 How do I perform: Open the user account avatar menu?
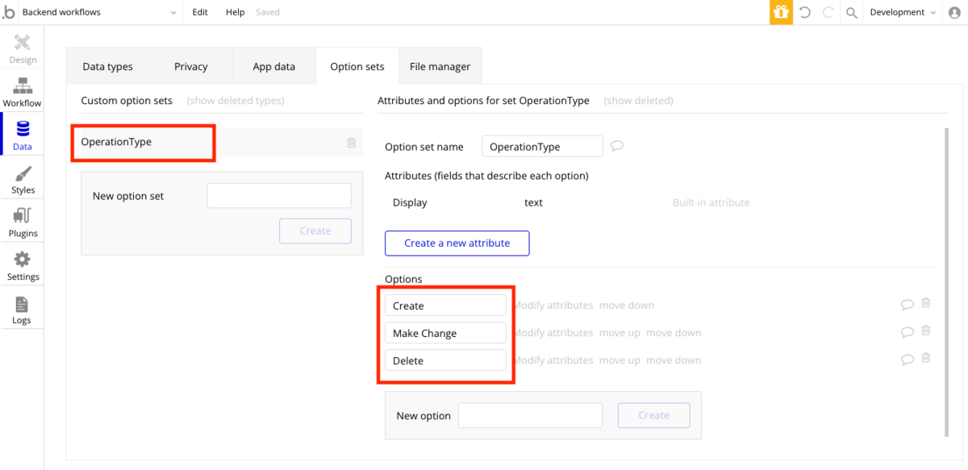click(954, 12)
